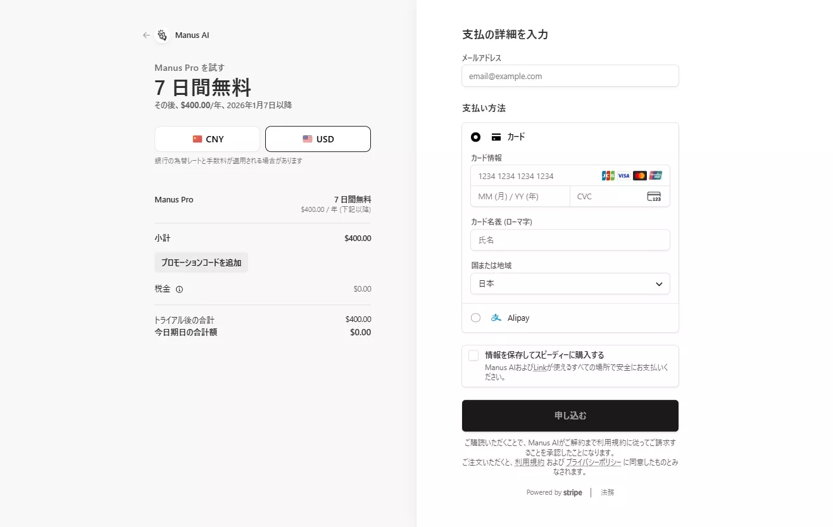This screenshot has height=527, width=833.
Task: Click the Visa card brand icon
Action: point(623,176)
